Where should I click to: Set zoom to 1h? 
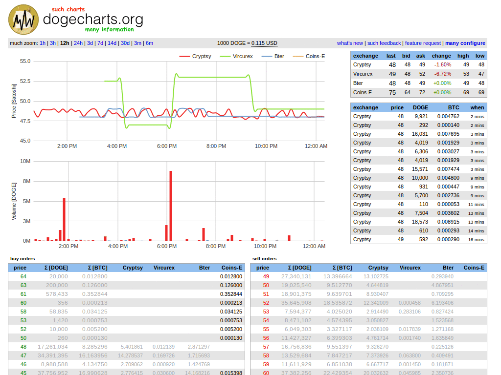pyautogui.click(x=43, y=43)
